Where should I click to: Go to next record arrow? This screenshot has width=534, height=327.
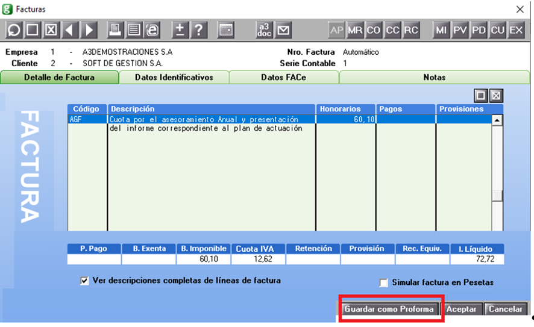(89, 30)
